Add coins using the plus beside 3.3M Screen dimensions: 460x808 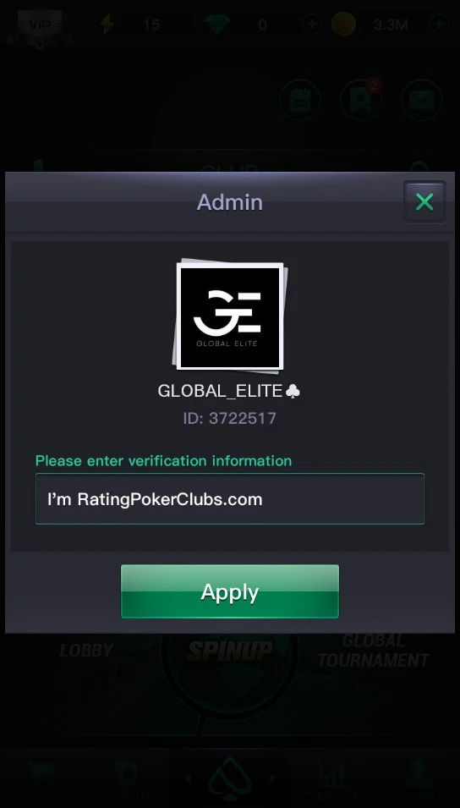click(438, 25)
